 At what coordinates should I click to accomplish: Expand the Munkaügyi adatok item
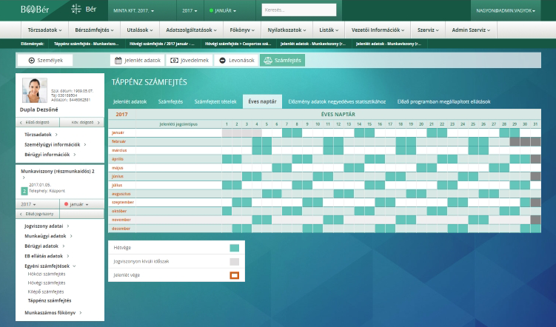coord(48,236)
